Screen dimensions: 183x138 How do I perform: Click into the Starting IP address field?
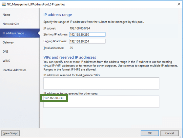87,34
